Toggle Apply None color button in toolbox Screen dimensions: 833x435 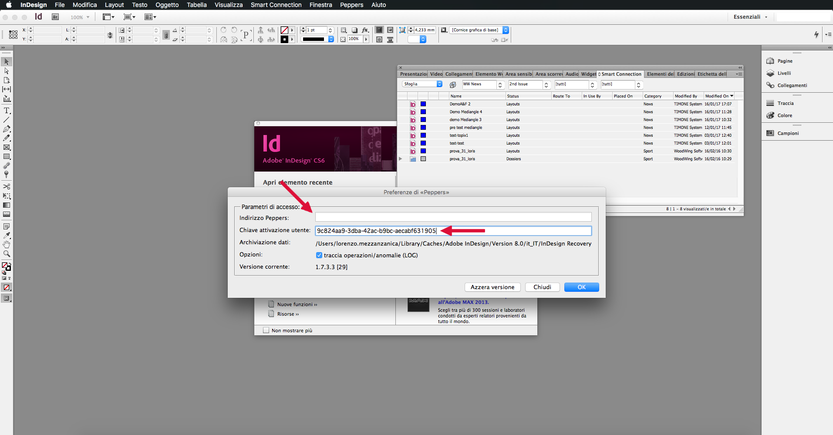(7, 287)
